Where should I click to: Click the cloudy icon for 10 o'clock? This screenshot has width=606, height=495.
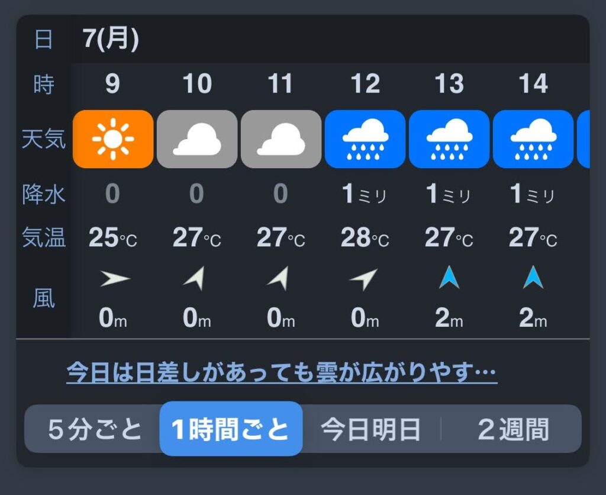[197, 139]
